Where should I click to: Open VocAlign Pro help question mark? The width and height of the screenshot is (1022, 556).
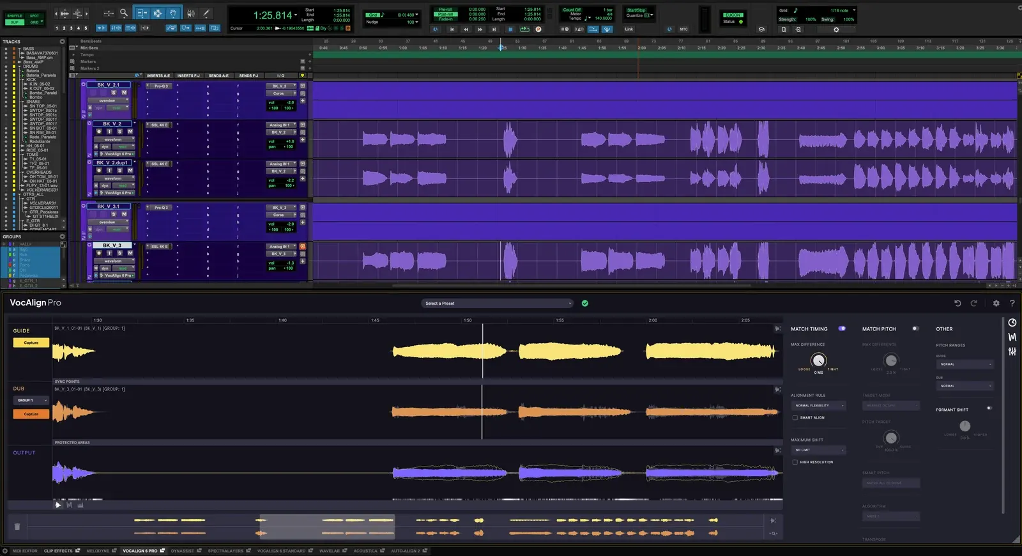[x=1012, y=303]
